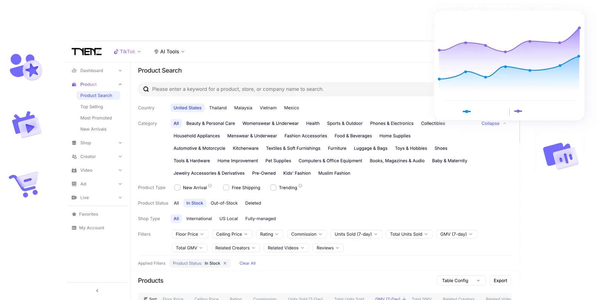Screen dimensions: 601x300
Task: Tick the Free Shipping checkbox
Action: 226,187
